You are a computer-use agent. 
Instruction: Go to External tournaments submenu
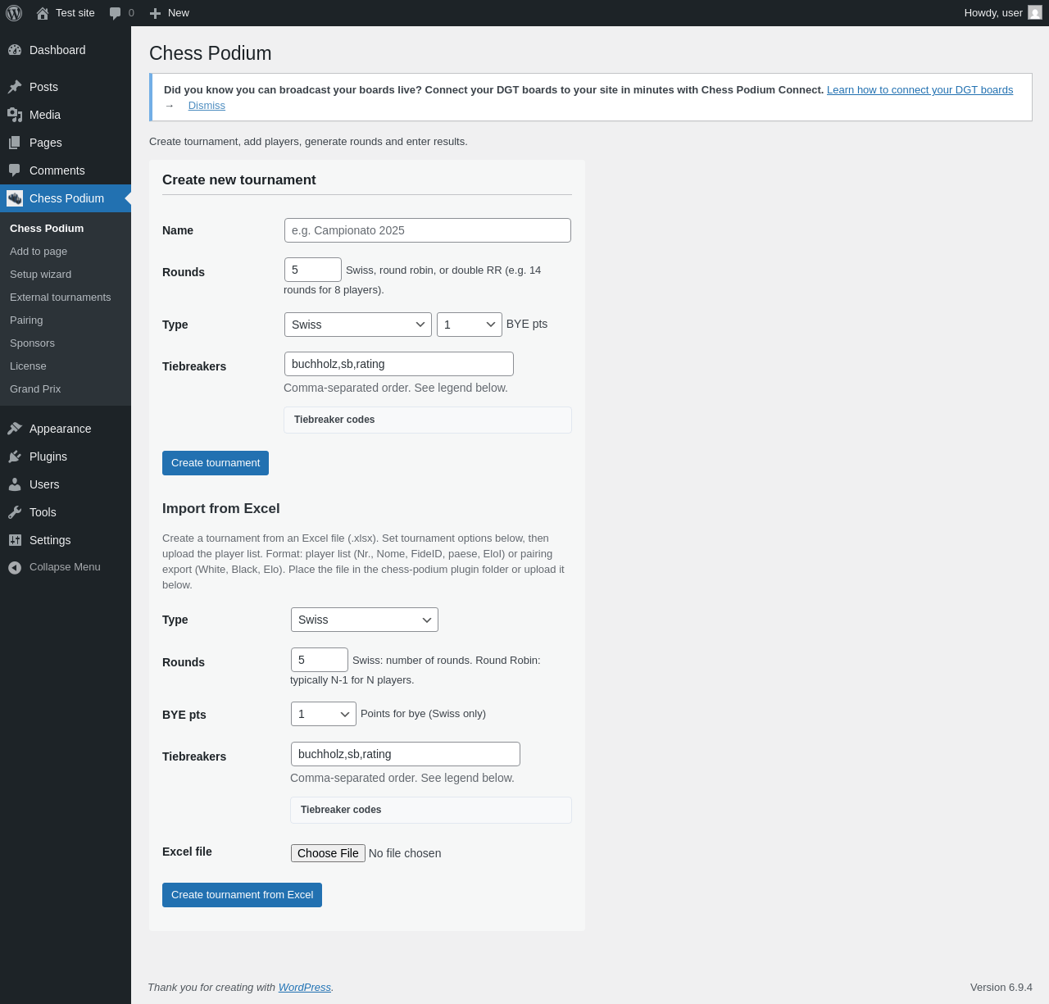(60, 298)
